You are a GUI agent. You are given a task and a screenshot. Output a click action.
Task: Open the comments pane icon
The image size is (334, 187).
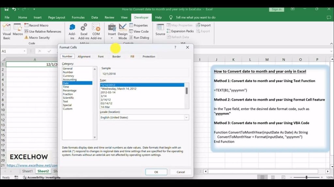click(x=329, y=18)
